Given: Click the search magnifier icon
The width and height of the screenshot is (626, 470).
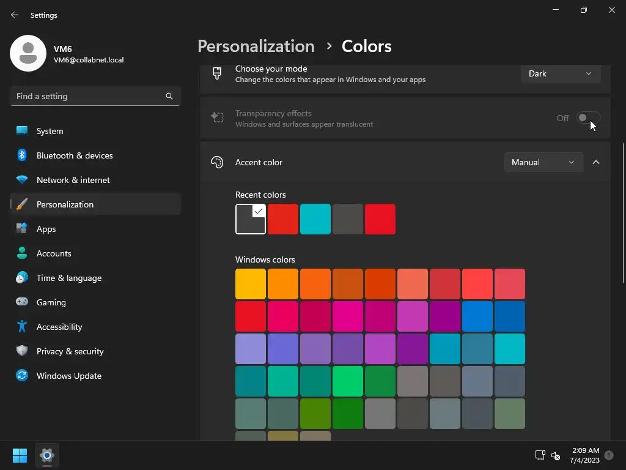Looking at the screenshot, I should tap(169, 96).
